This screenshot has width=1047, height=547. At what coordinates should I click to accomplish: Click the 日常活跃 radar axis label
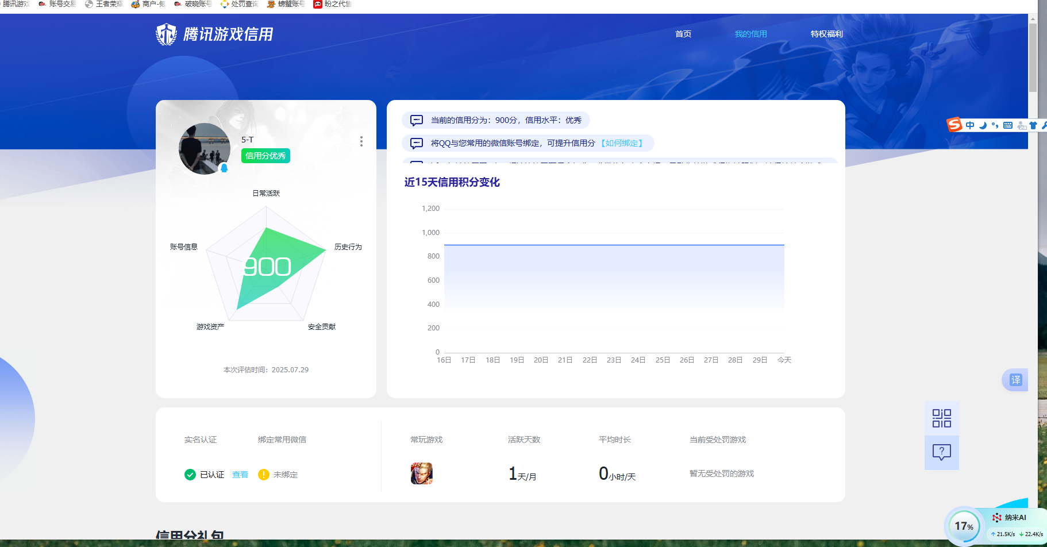266,193
